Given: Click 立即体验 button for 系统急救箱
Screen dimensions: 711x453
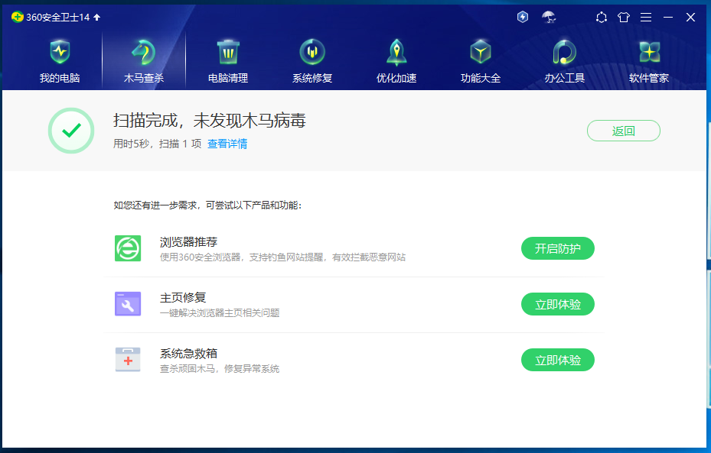Looking at the screenshot, I should (x=558, y=360).
